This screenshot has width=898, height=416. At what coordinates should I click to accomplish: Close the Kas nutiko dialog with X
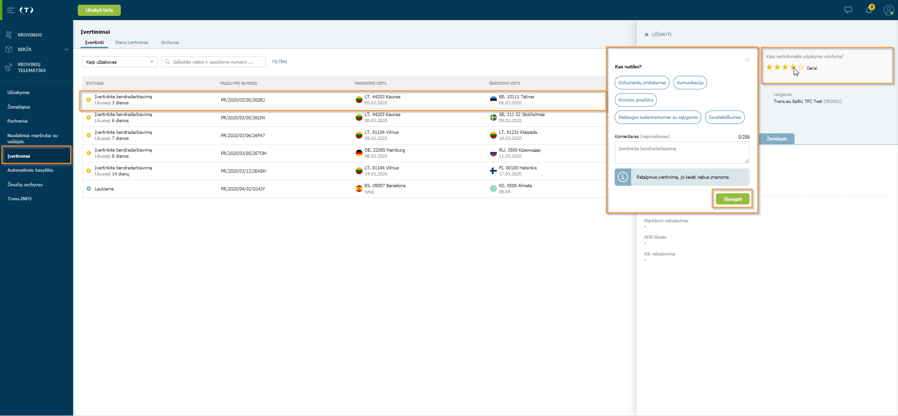pos(747,59)
